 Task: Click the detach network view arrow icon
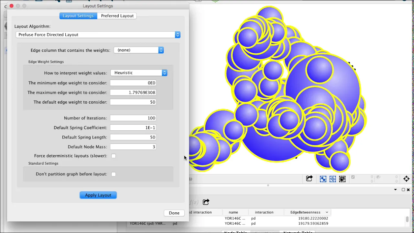pos(309,179)
